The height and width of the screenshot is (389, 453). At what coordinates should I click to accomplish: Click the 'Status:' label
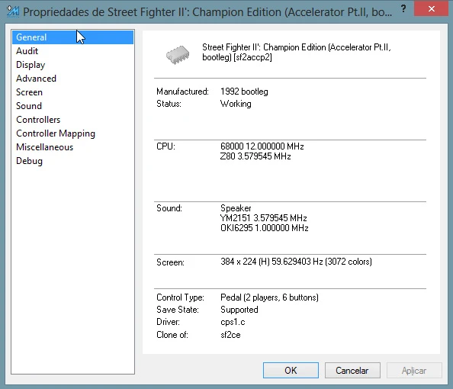pyautogui.click(x=169, y=104)
